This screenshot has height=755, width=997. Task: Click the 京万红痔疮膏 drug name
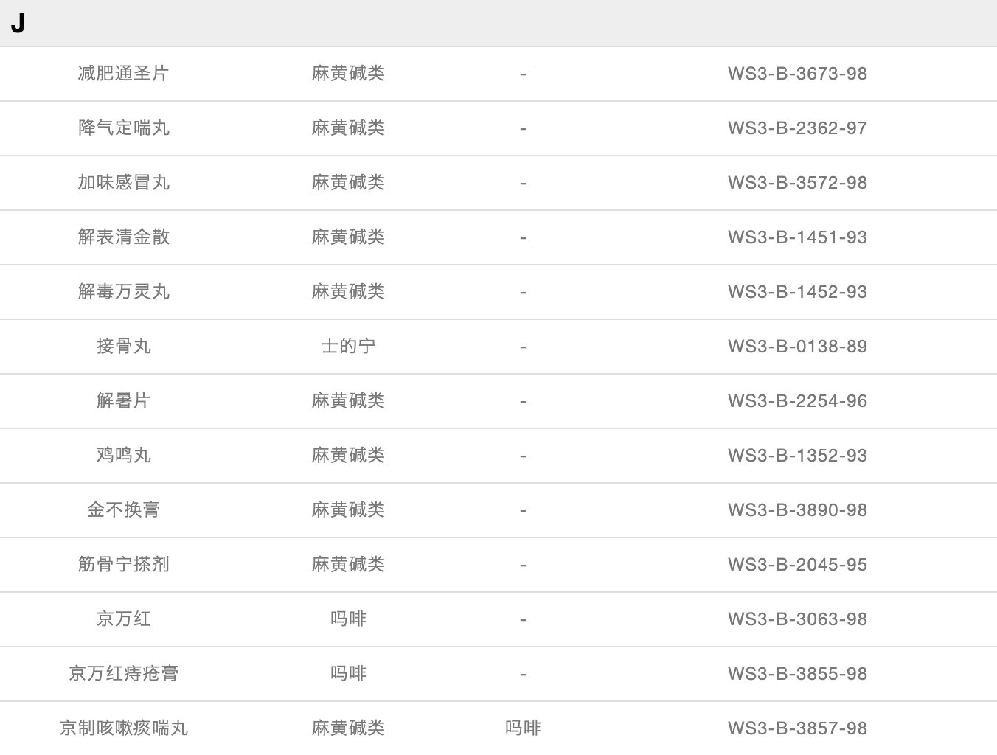124,674
